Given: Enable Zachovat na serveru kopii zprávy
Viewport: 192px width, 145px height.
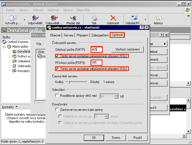Looking at the screenshot, I should 57,109.
